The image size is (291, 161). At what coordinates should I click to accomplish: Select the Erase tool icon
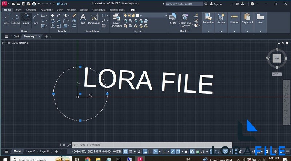coord(74,16)
